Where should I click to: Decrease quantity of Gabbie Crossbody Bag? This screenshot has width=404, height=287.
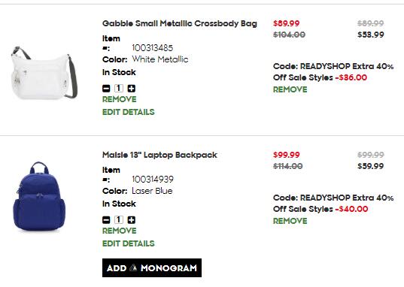(x=106, y=89)
